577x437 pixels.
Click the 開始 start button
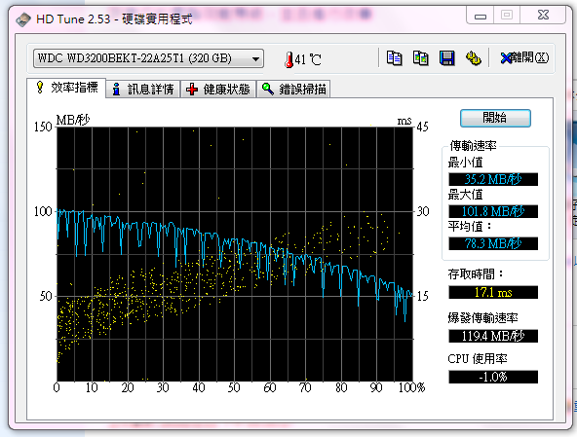495,118
